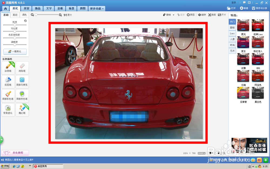Select the 热门 effects category
Viewport: 270px width, 169px height.
click(232, 22)
